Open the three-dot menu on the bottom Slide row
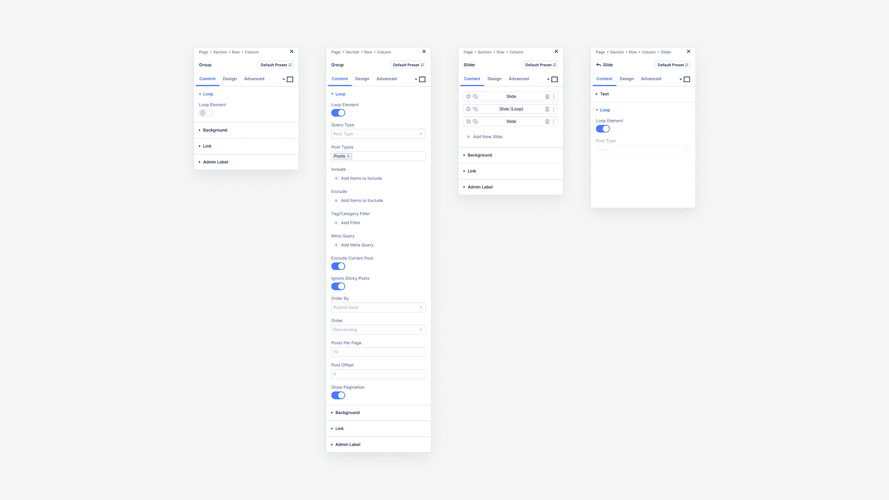 (x=554, y=121)
